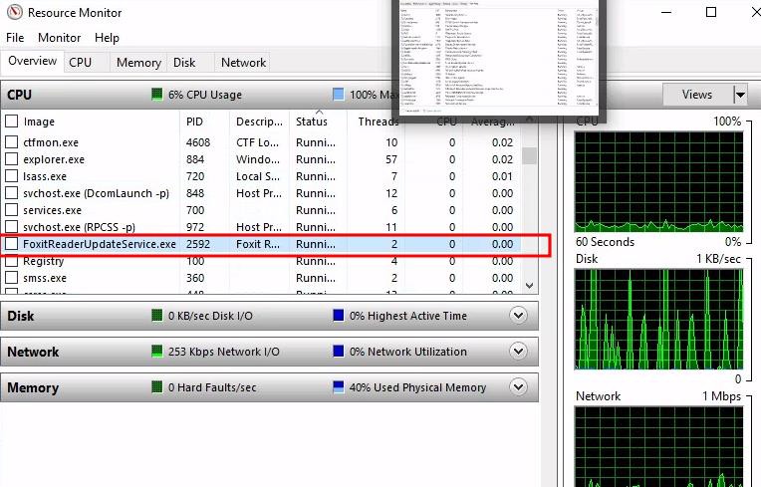Expand the Memory section chevron

518,387
